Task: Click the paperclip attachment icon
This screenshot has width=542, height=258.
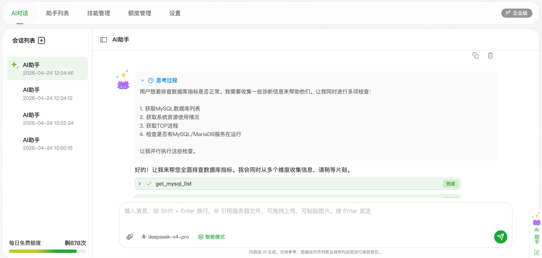Action: point(130,237)
